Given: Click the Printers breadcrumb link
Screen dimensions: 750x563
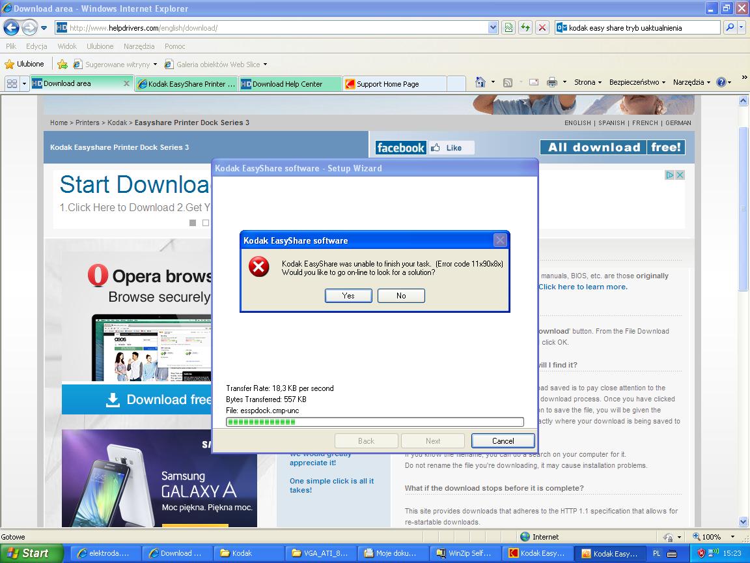Looking at the screenshot, I should [87, 123].
